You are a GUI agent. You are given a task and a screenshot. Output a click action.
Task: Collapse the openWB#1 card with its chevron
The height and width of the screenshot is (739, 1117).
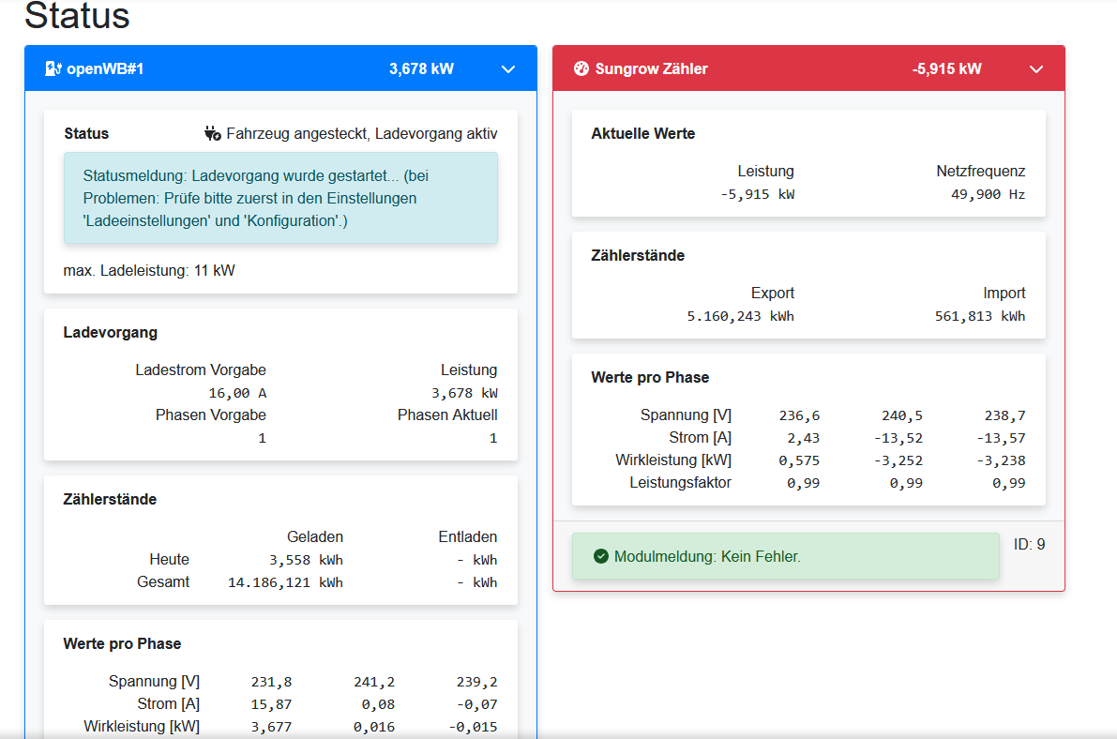(508, 69)
